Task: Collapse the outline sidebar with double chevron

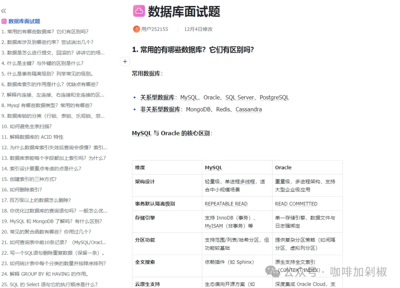Action: (x=4, y=11)
